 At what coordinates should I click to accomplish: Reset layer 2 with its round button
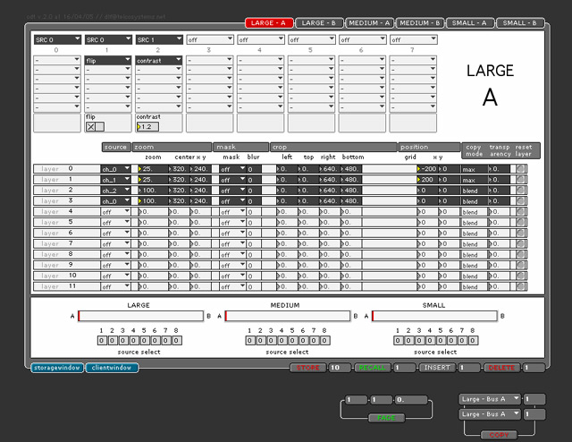point(520,190)
